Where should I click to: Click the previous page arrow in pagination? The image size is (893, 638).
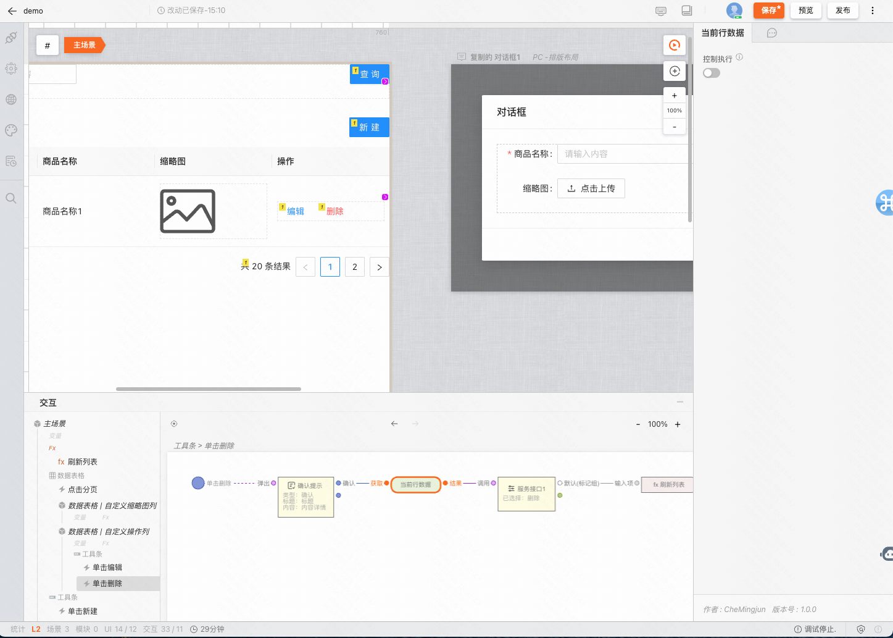pyautogui.click(x=305, y=267)
